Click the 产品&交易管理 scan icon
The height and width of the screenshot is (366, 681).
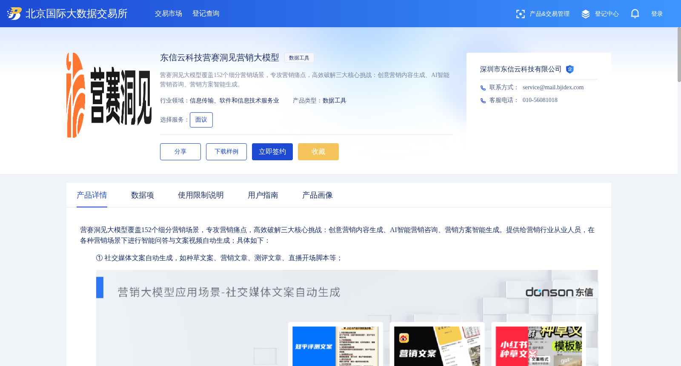tap(521, 14)
